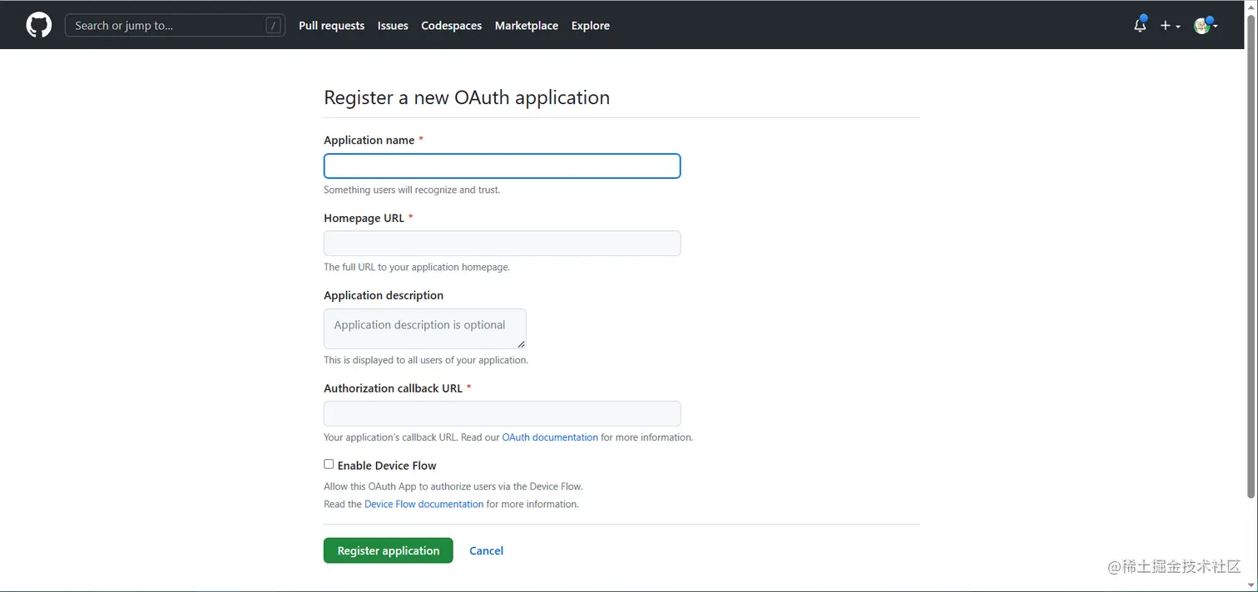Click the Enable Device Flow label
The width and height of the screenshot is (1258, 592).
click(387, 466)
